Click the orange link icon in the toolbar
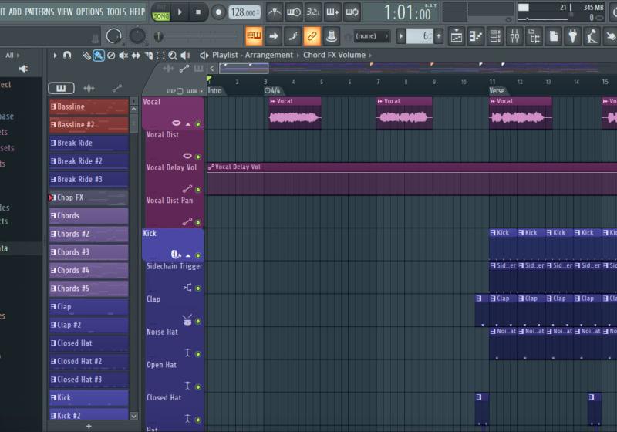Screen dimensions: 617x432 pyautogui.click(x=312, y=35)
